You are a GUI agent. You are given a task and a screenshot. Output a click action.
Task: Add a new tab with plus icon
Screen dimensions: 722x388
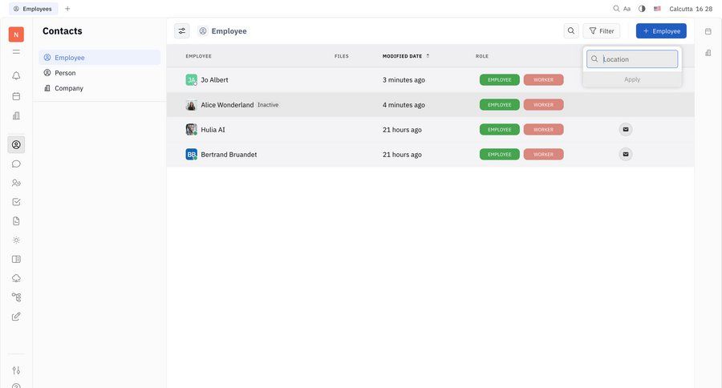pyautogui.click(x=67, y=8)
